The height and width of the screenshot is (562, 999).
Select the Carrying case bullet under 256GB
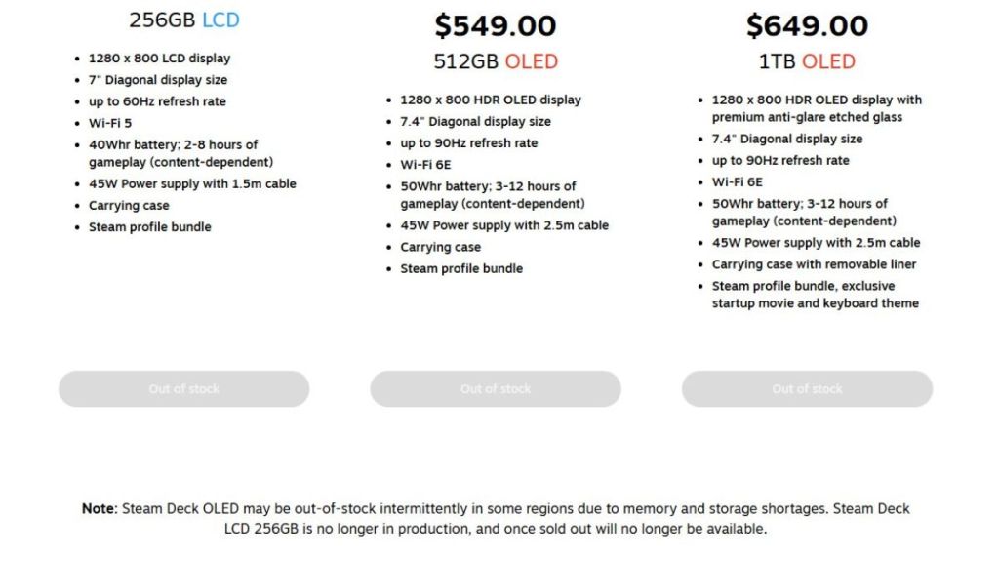(129, 205)
